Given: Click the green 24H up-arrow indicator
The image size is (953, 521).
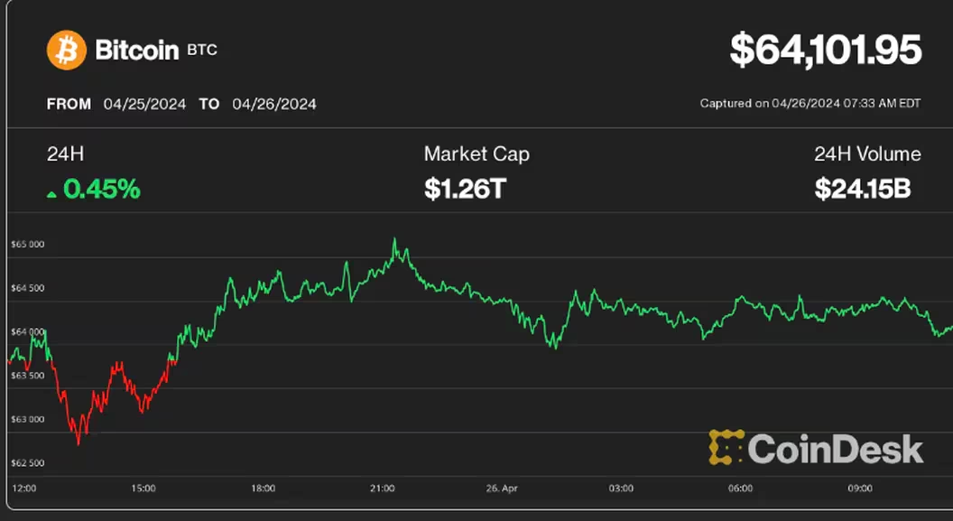Looking at the screenshot, I should click(x=52, y=193).
